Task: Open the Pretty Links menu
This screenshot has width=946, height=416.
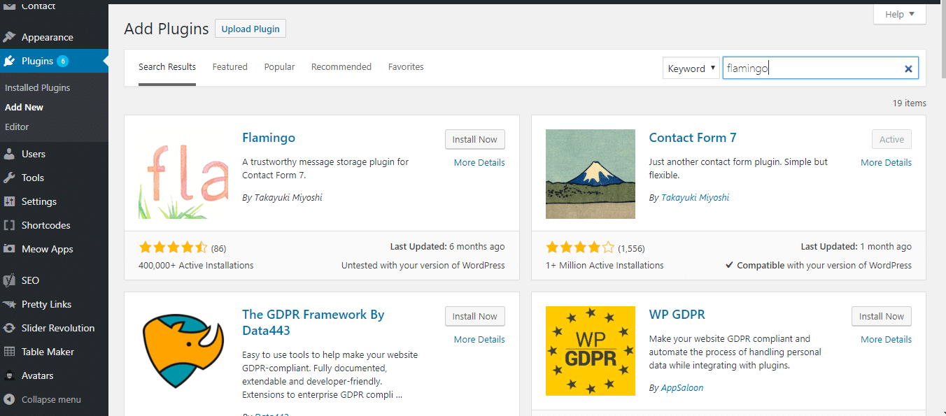Action: pyautogui.click(x=54, y=304)
